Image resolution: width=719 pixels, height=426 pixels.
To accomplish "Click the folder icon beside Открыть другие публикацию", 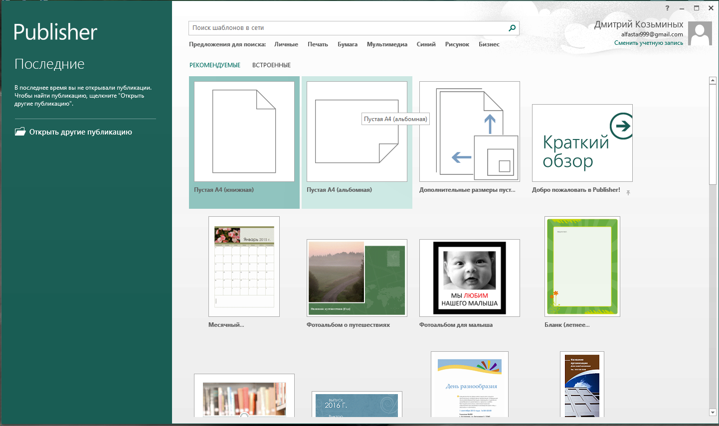I will pyautogui.click(x=20, y=132).
